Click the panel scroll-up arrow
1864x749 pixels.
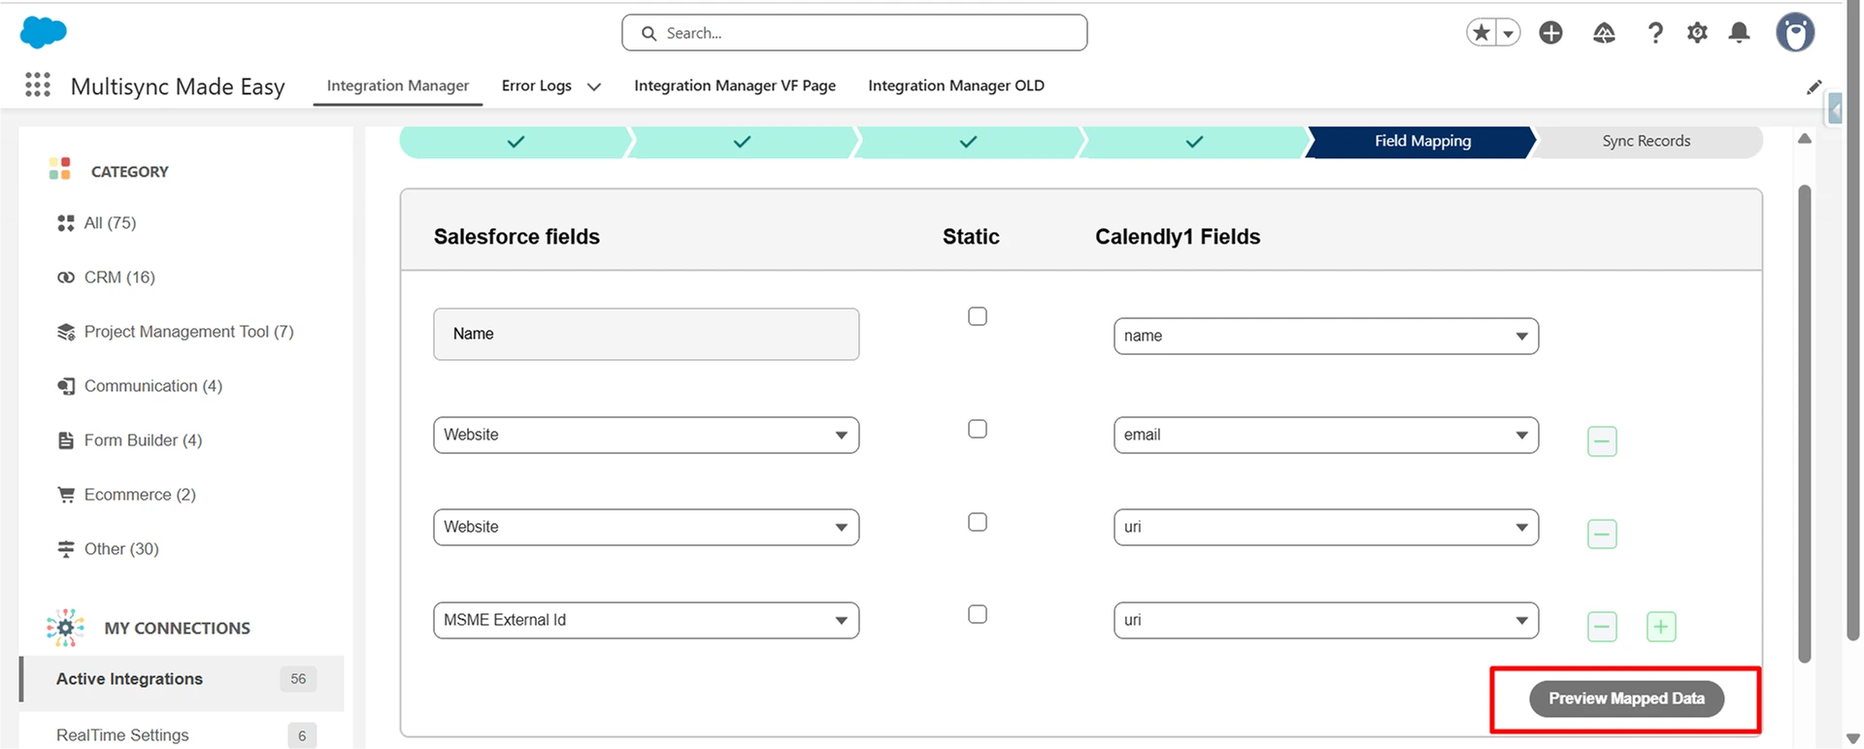pyautogui.click(x=1805, y=139)
